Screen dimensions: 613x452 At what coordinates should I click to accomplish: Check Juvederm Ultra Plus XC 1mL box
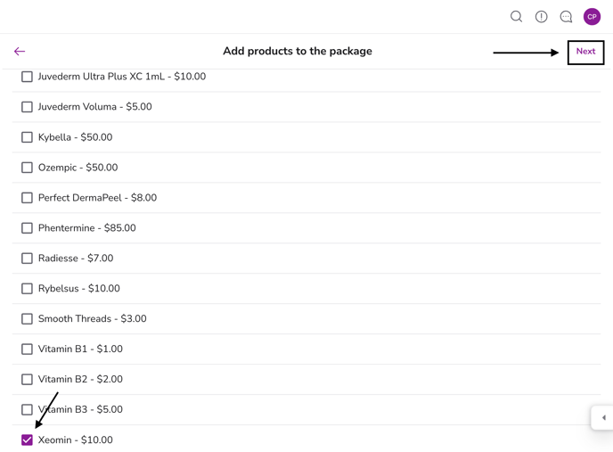click(x=27, y=77)
